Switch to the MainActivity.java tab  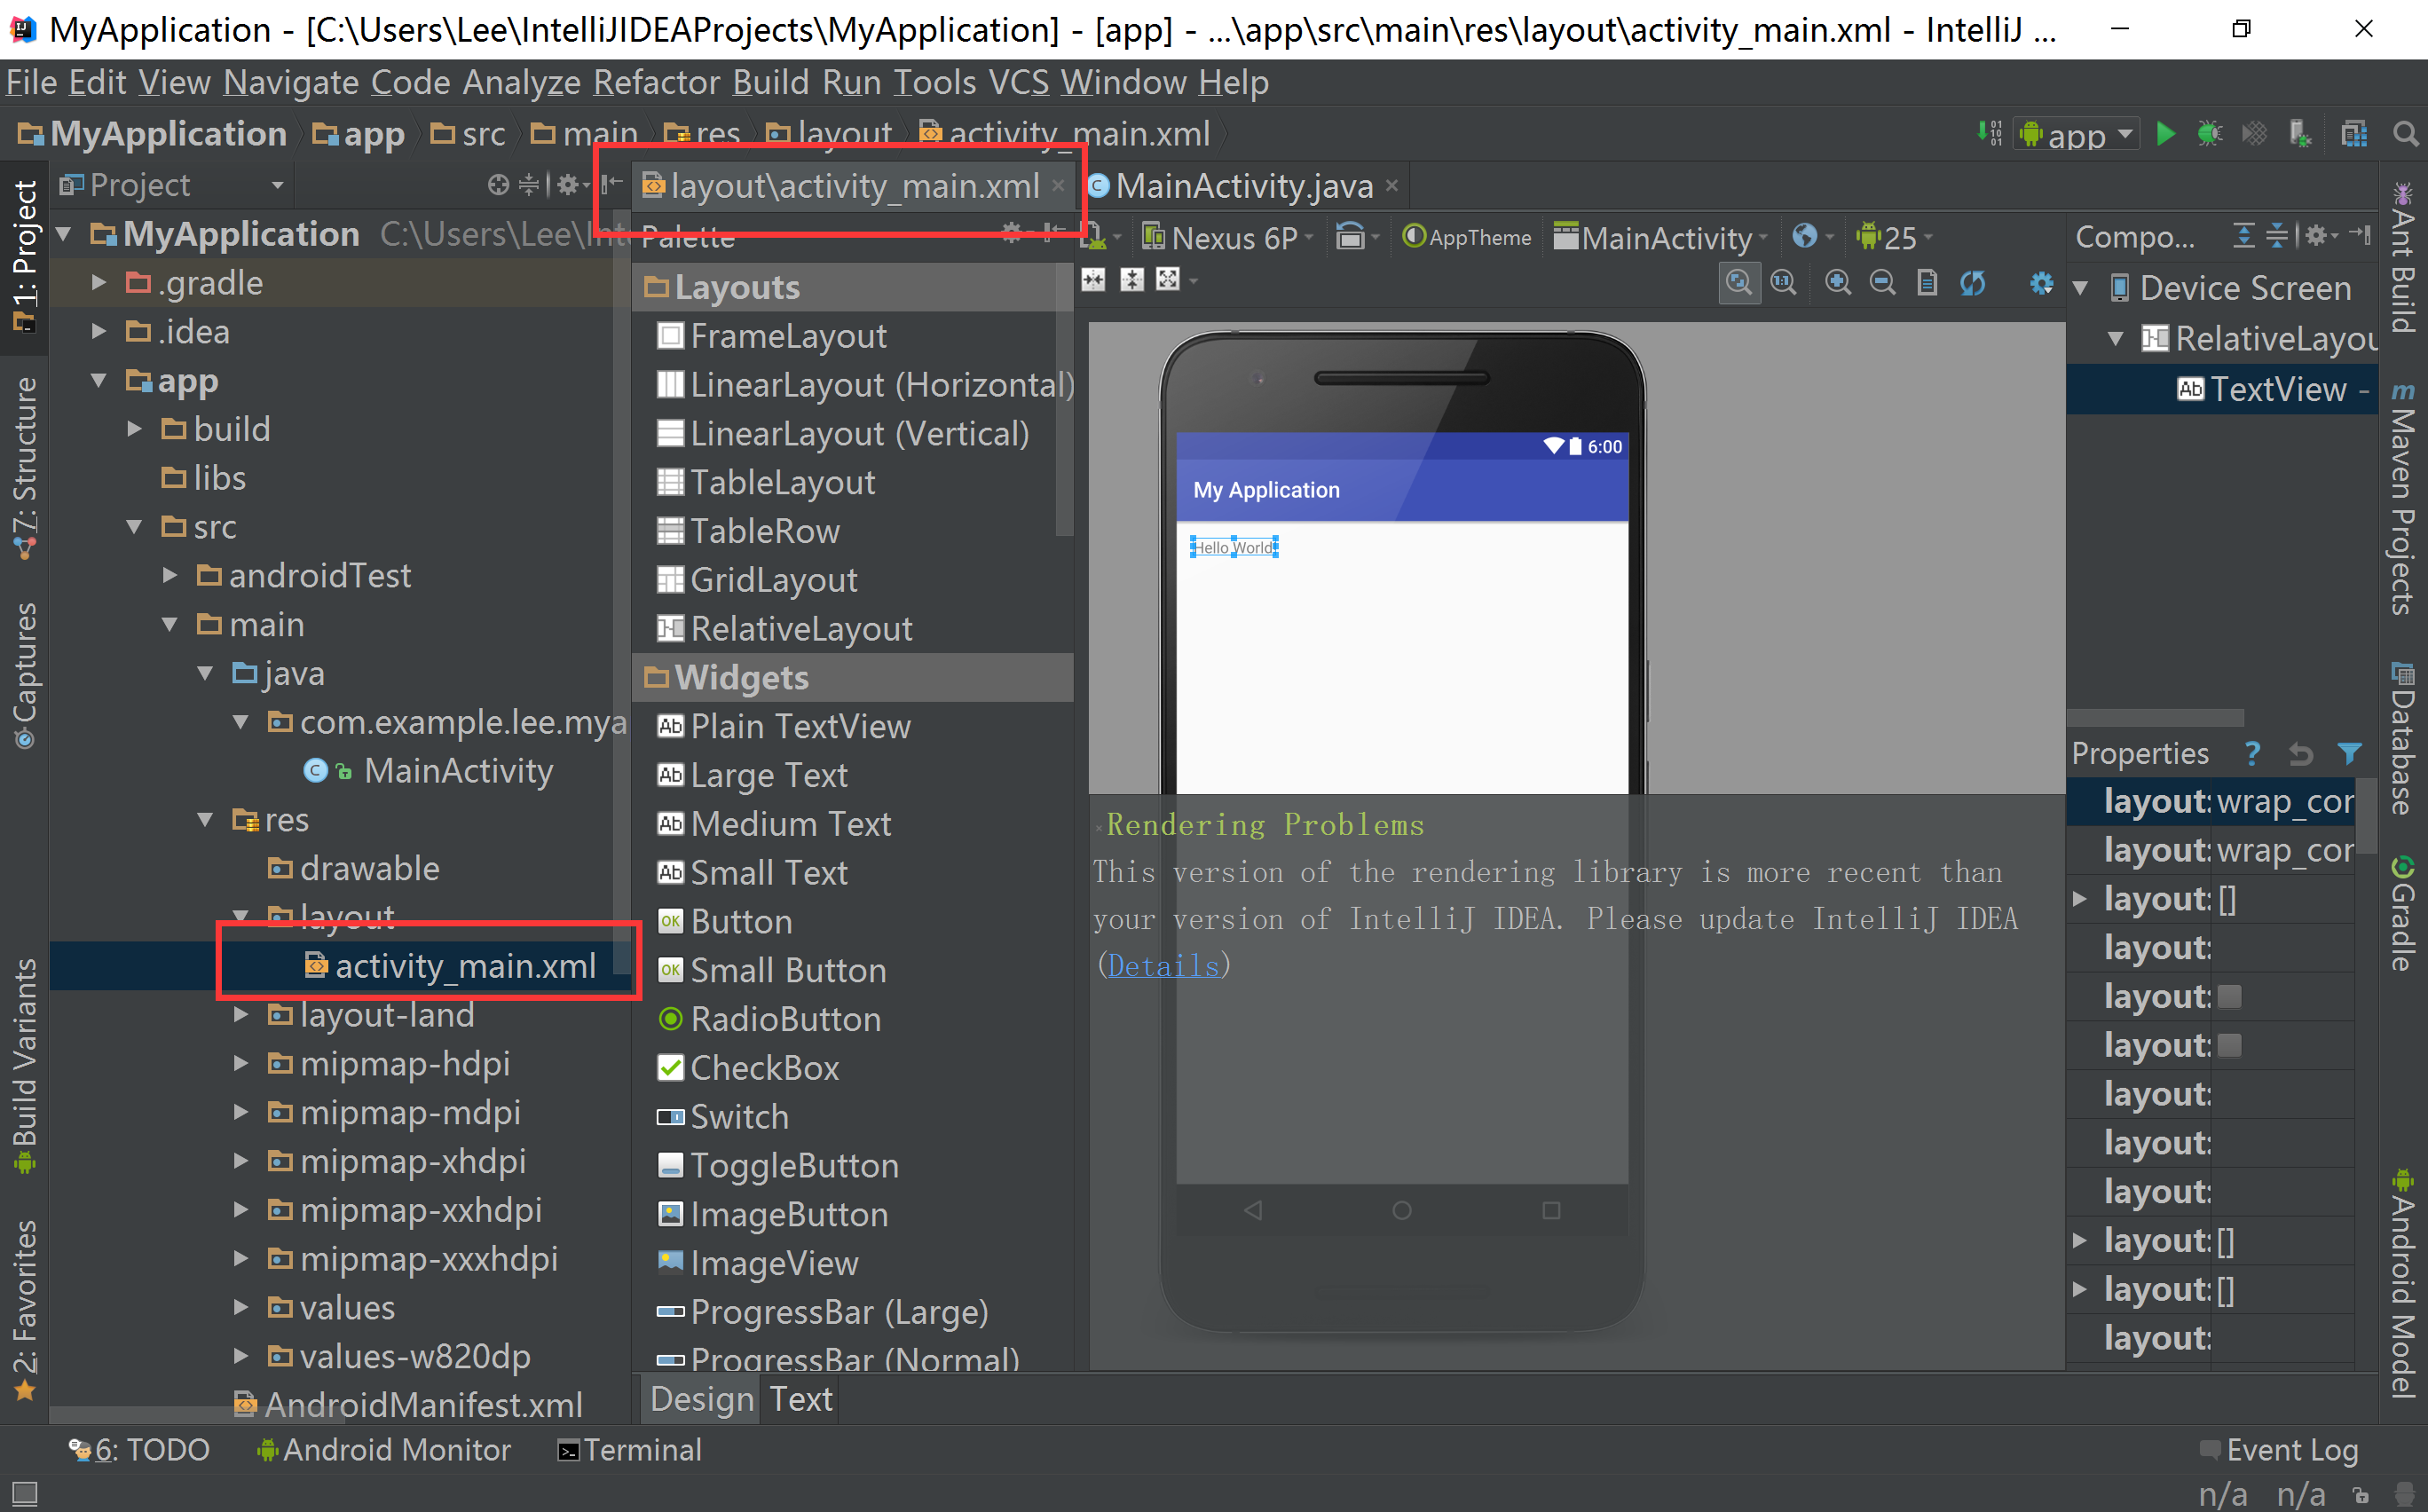(x=1243, y=186)
